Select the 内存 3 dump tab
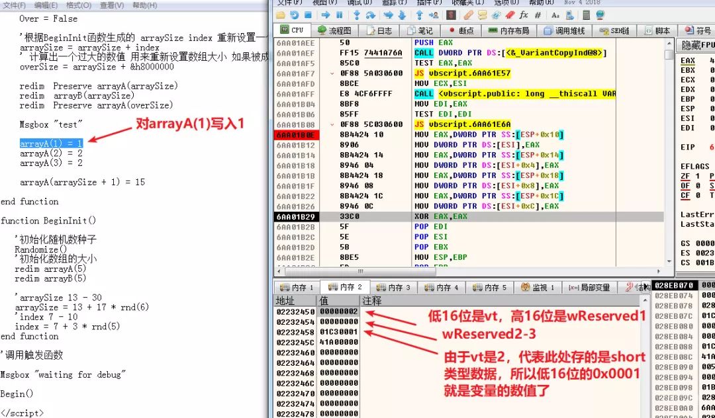 pos(393,287)
